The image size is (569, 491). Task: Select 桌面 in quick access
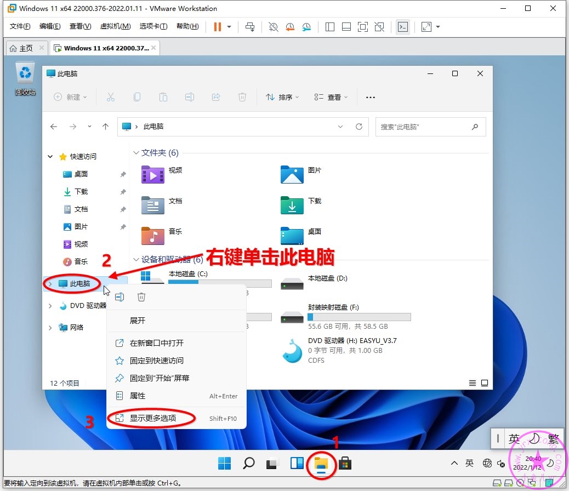(x=81, y=174)
